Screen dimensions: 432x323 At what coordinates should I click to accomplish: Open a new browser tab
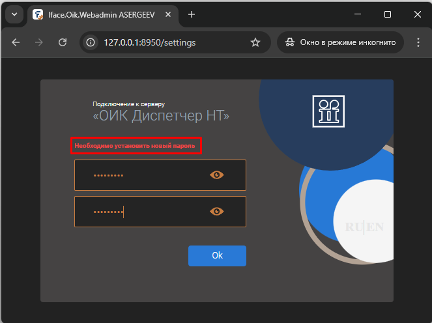pos(192,14)
